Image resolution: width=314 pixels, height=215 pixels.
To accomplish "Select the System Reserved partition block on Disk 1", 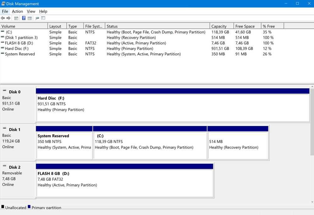I will click(x=64, y=143).
